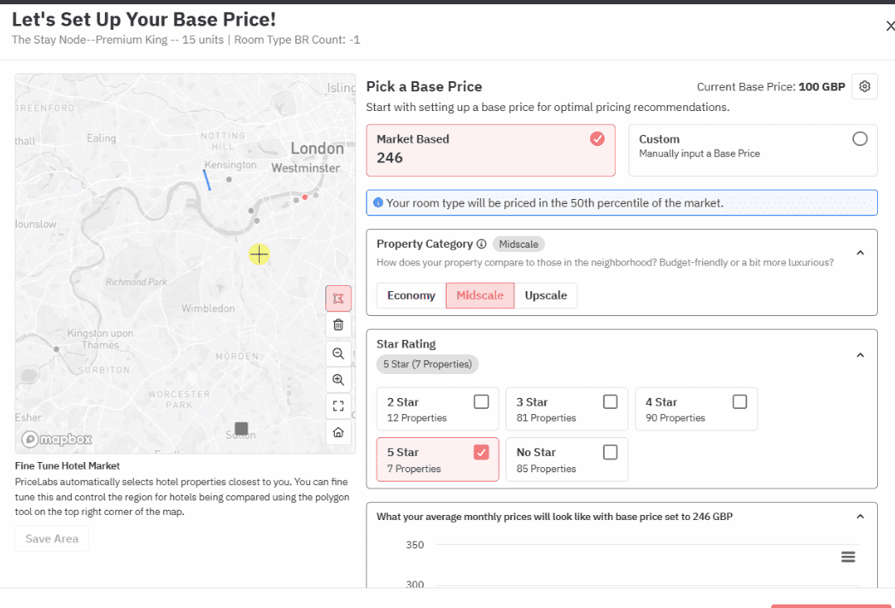
Task: Open fullscreen map view
Action: (337, 406)
